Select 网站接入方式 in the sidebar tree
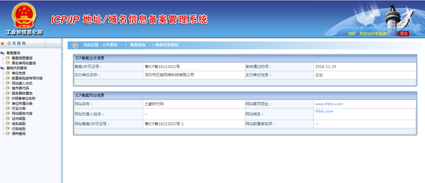Viewport: 425px width, 183px height. (x=22, y=83)
